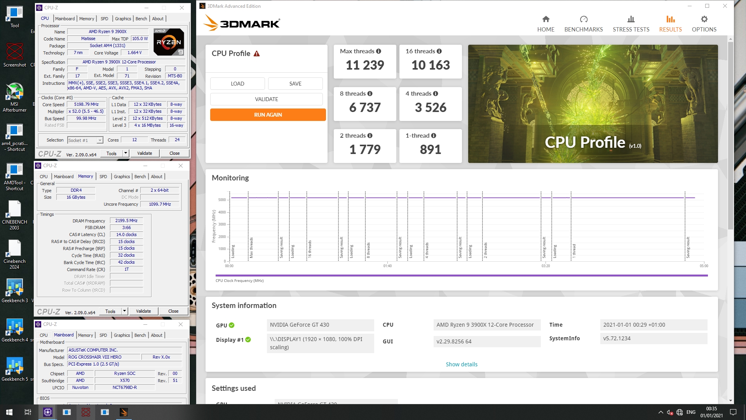Open the Tool desktop icon
The image size is (746, 420).
click(x=14, y=16)
